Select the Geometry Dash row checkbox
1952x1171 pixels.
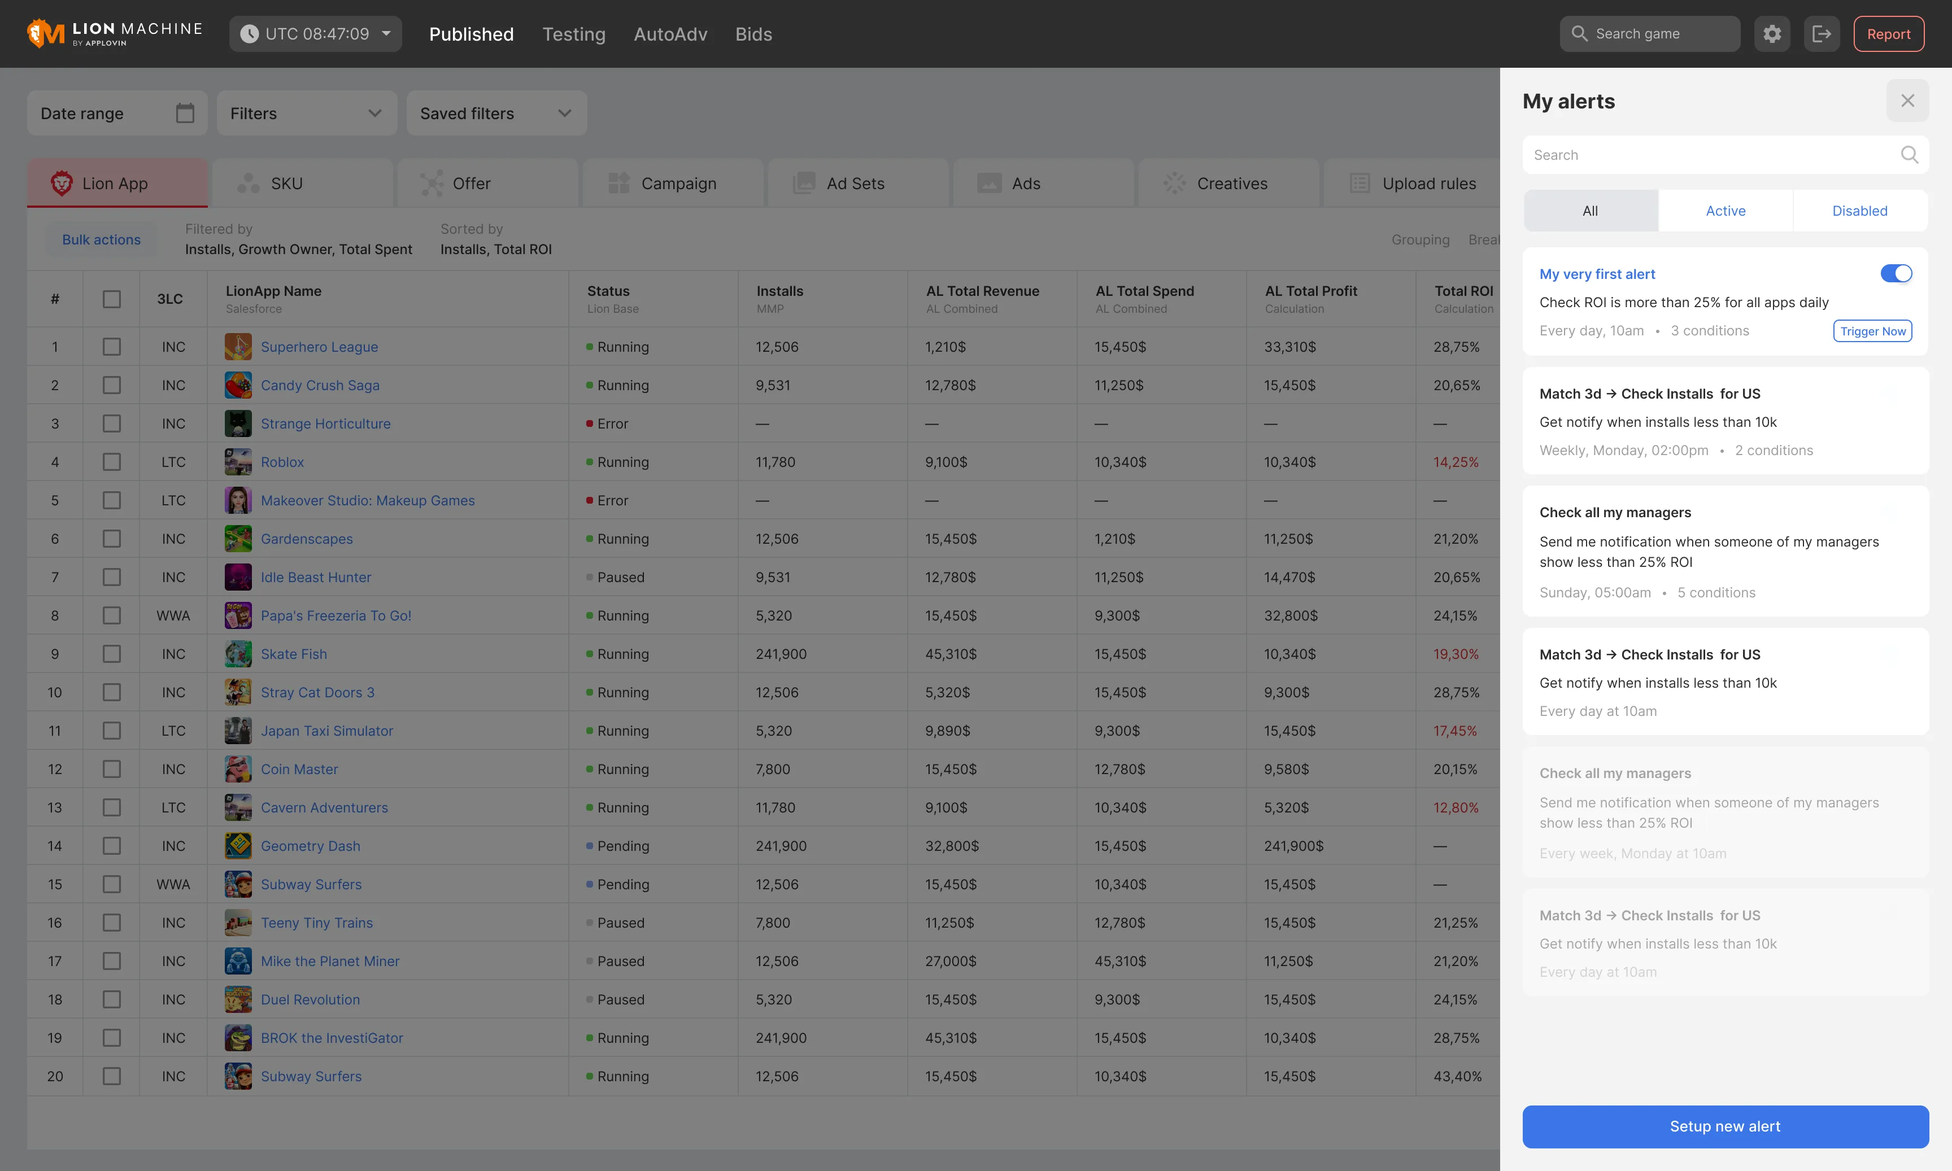[x=112, y=846]
